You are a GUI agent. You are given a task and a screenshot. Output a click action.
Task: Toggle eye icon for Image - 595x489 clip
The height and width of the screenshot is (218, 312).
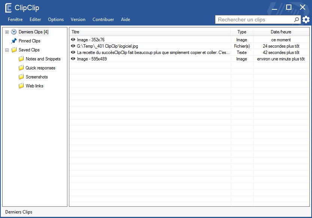click(x=73, y=59)
